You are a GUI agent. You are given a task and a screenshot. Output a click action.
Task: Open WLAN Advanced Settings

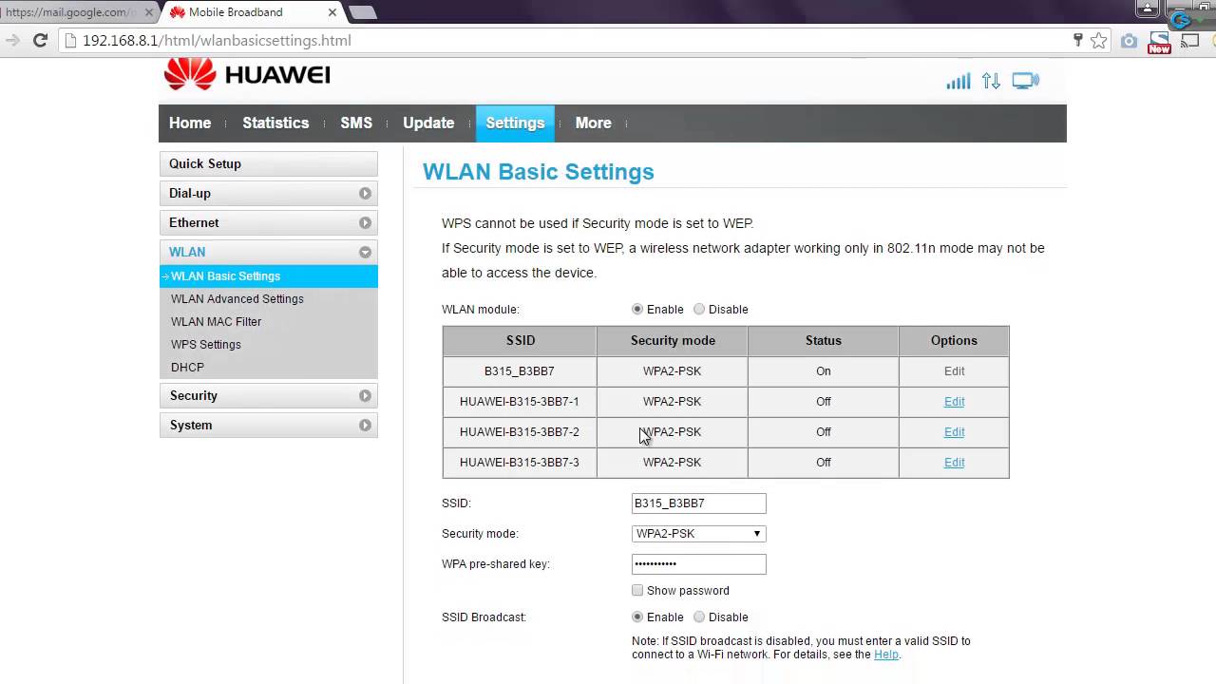pyautogui.click(x=237, y=298)
